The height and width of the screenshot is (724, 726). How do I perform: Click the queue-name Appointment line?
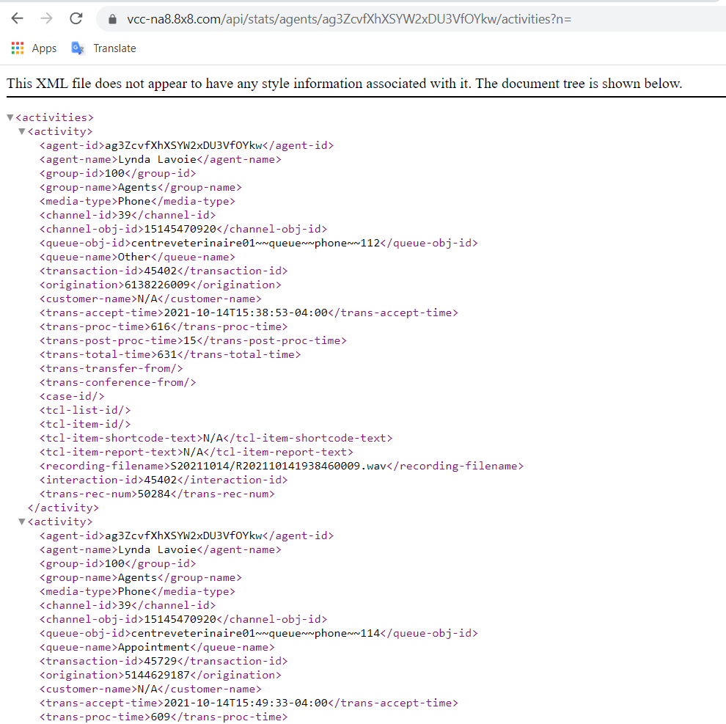tap(157, 648)
